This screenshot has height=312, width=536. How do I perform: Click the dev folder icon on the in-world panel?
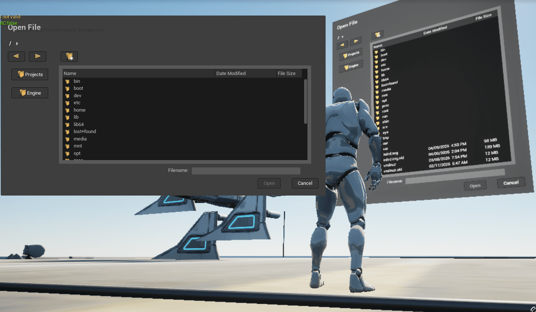(x=376, y=62)
